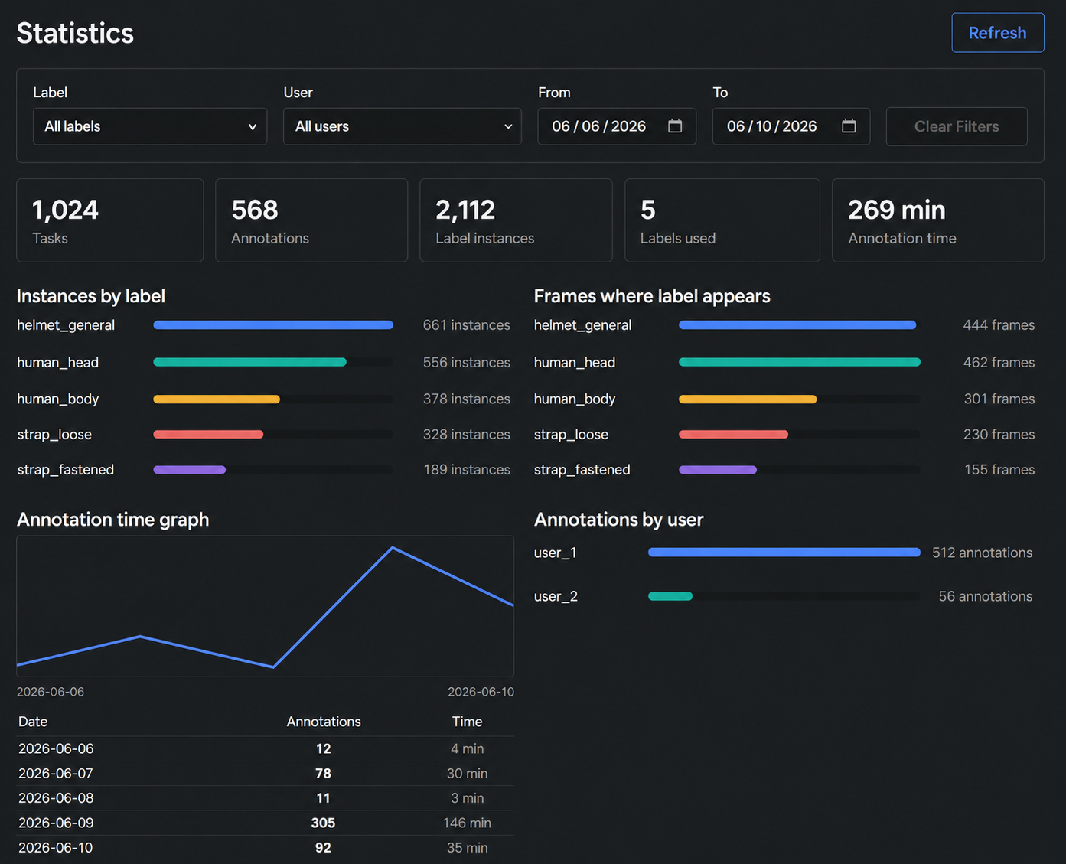Click '301 frames' value

coord(999,399)
